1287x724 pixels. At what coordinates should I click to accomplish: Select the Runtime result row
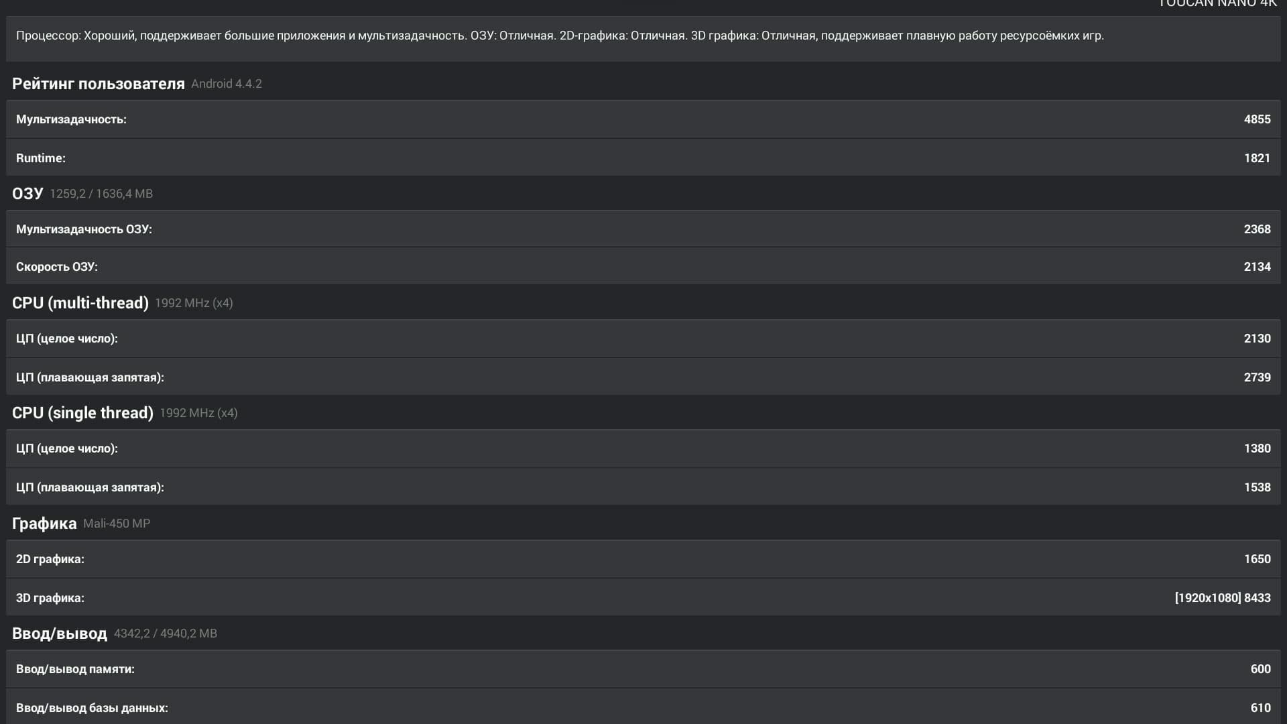pyautogui.click(x=643, y=158)
